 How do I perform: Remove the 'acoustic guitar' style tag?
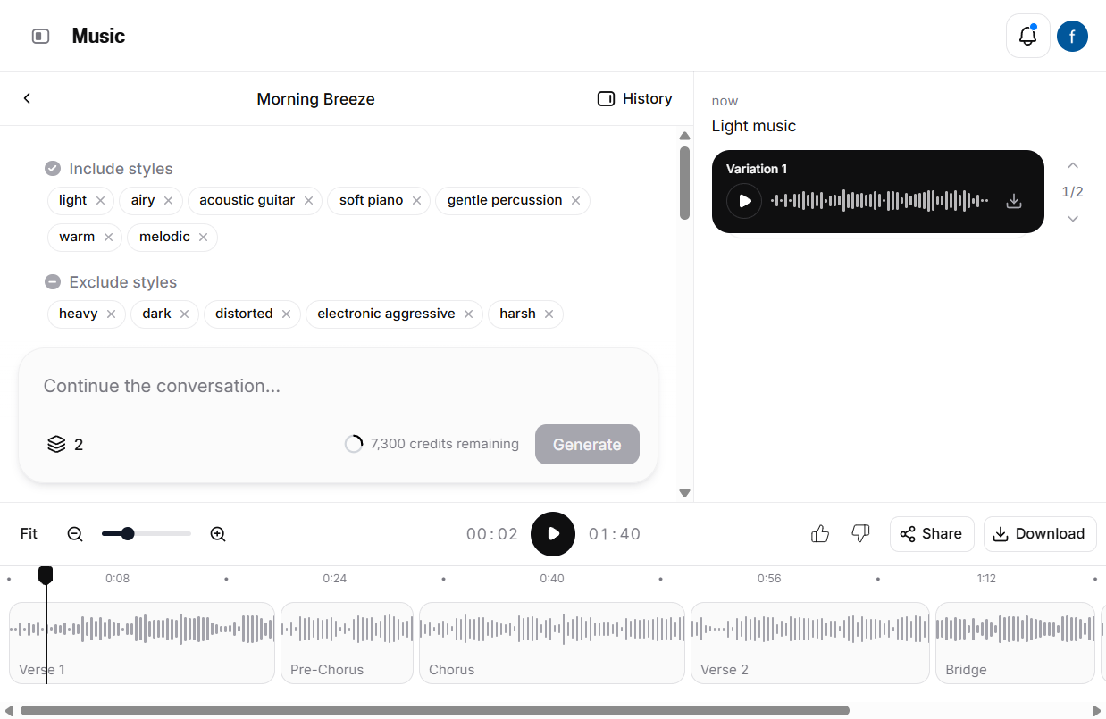point(308,201)
